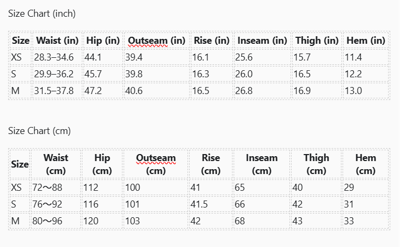Select the 'Rise (in)' column header
The image size is (400, 247).
coord(212,41)
